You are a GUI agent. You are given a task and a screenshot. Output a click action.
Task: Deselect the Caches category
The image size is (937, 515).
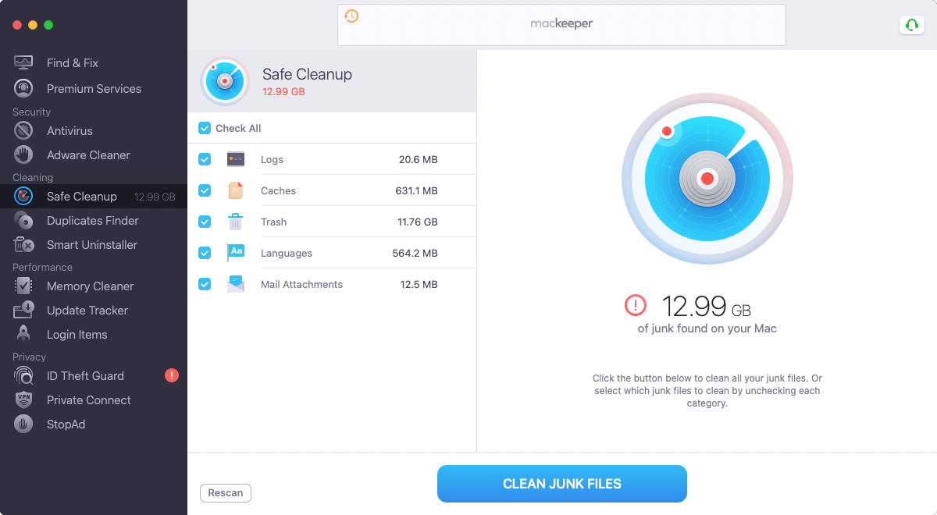204,190
